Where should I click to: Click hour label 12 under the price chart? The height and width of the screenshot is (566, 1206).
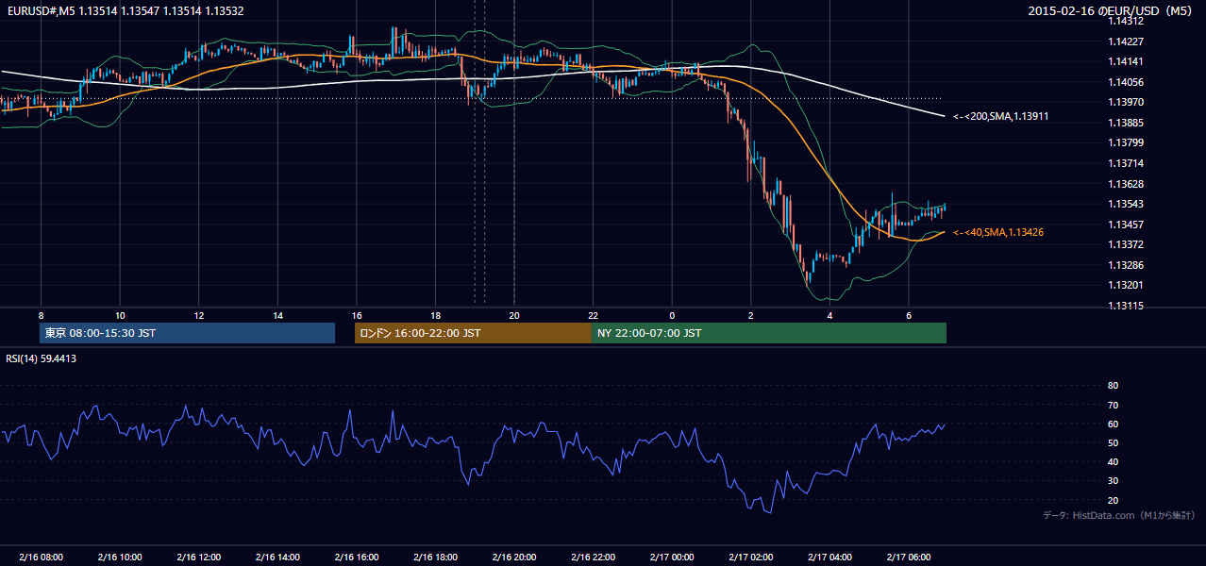point(198,315)
